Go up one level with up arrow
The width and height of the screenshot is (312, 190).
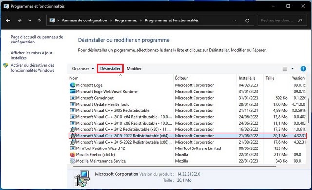(x=39, y=21)
